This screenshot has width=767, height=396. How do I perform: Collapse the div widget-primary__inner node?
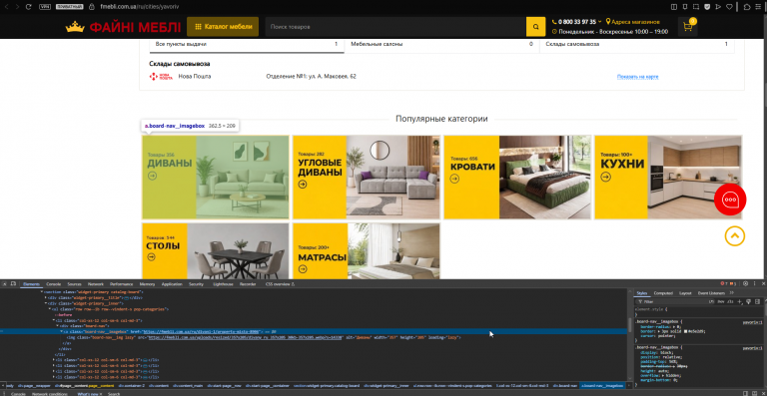pos(46,303)
